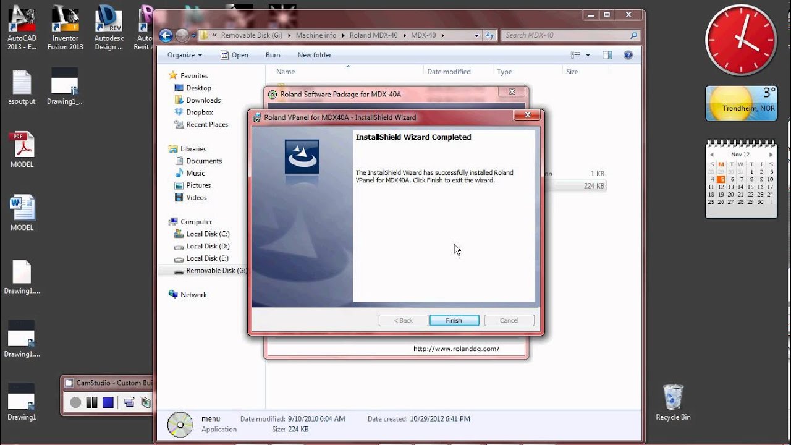Viewport: 791px width, 445px height.
Task: Go back in Explorer with the Back arrow
Action: (166, 35)
